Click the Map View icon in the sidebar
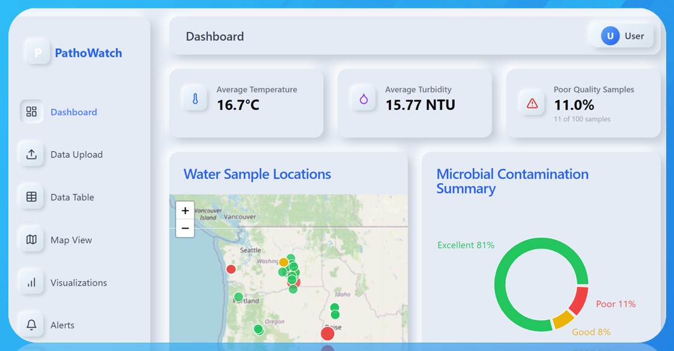The height and width of the screenshot is (351, 674). pyautogui.click(x=31, y=239)
